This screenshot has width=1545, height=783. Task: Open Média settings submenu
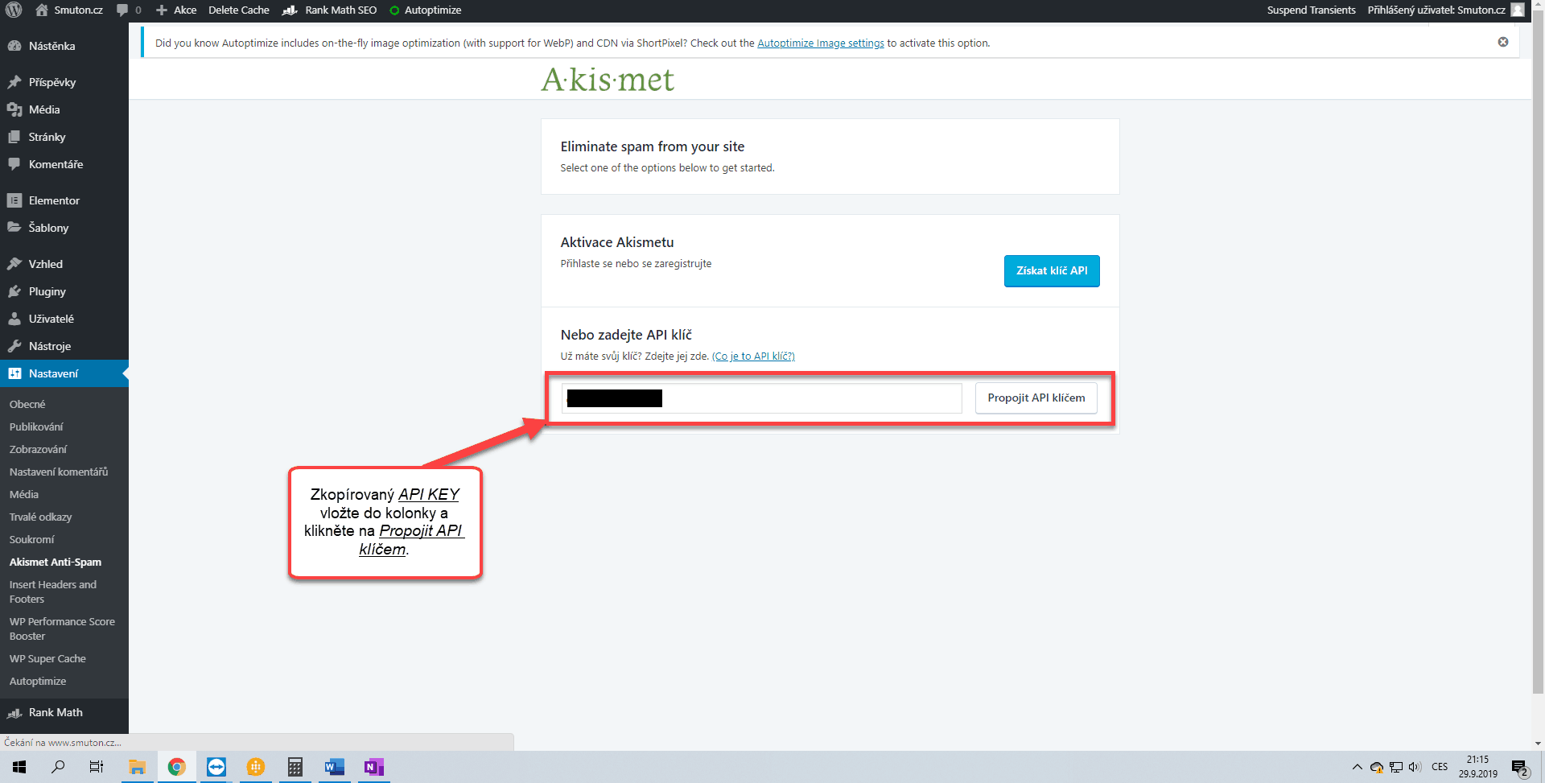[x=24, y=494]
